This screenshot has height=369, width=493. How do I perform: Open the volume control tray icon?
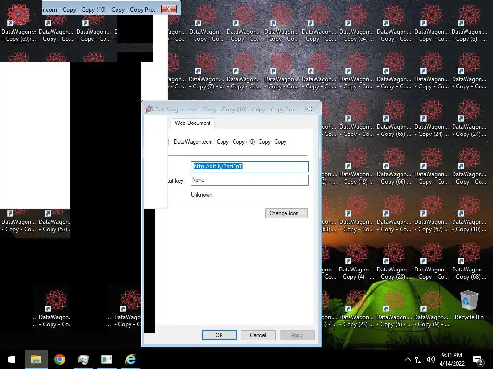431,359
